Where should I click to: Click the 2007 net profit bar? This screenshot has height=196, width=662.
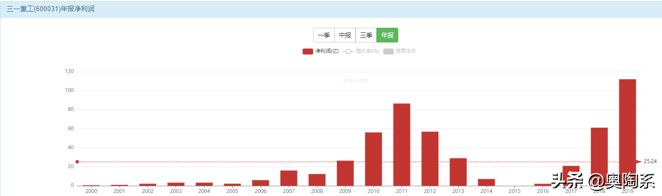pos(289,178)
